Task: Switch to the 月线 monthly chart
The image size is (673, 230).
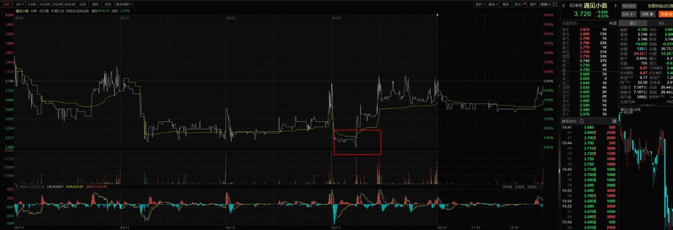Action: (108, 4)
